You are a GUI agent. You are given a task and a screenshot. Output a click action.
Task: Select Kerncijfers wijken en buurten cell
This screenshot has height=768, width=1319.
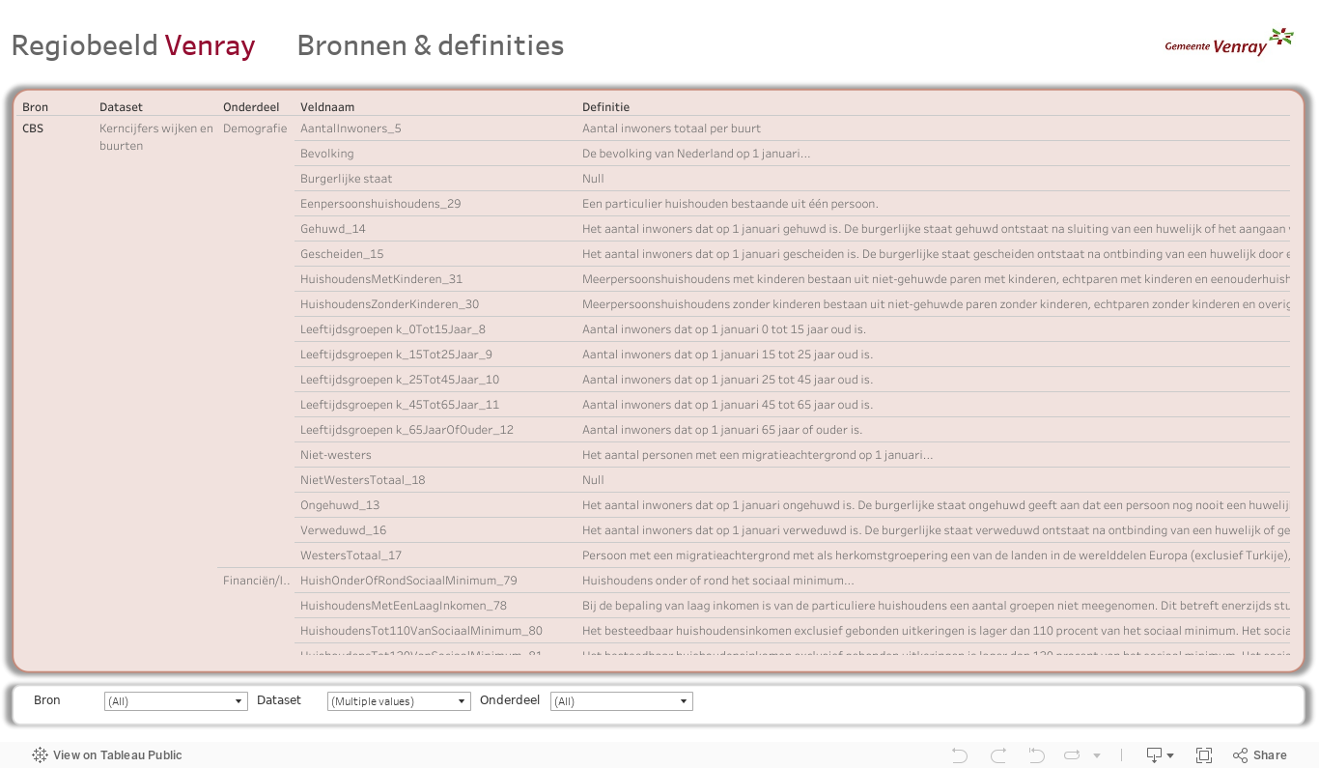(x=156, y=137)
